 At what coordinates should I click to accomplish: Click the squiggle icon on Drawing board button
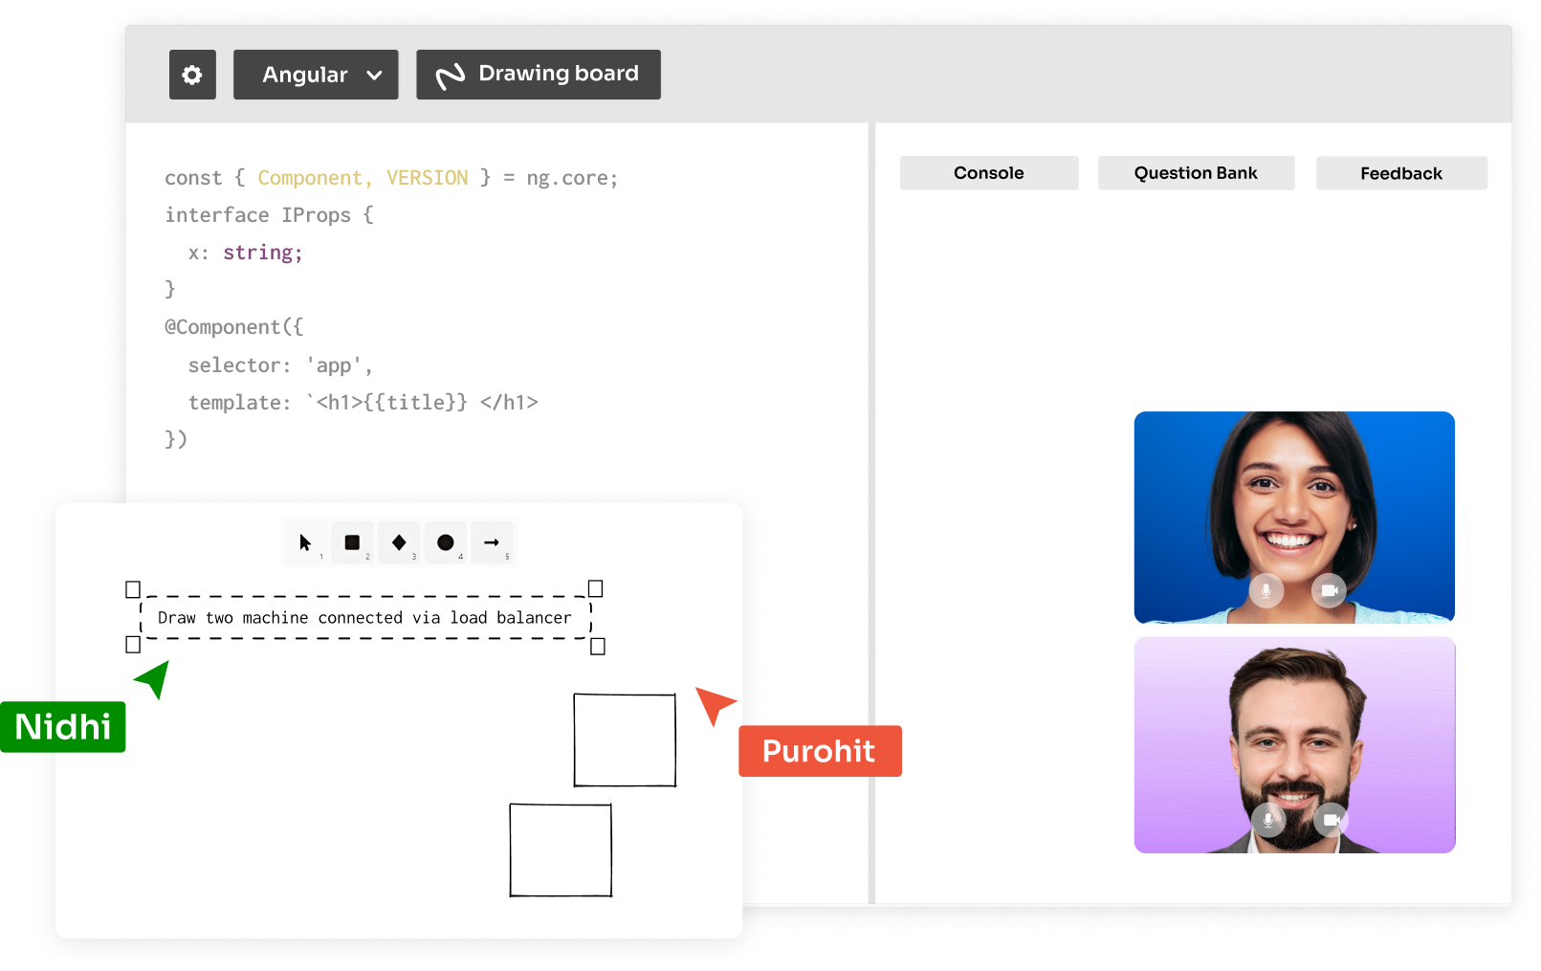coord(451,76)
